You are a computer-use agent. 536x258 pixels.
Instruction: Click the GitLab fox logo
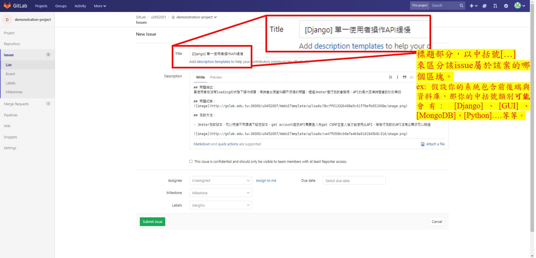(7, 5)
